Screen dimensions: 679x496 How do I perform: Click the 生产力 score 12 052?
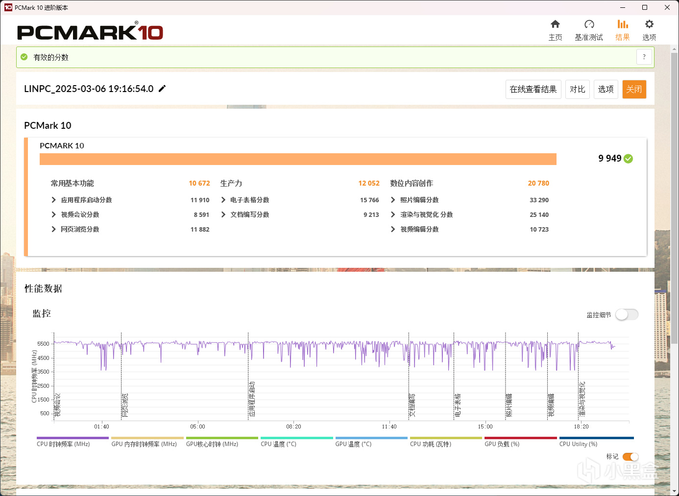(369, 183)
